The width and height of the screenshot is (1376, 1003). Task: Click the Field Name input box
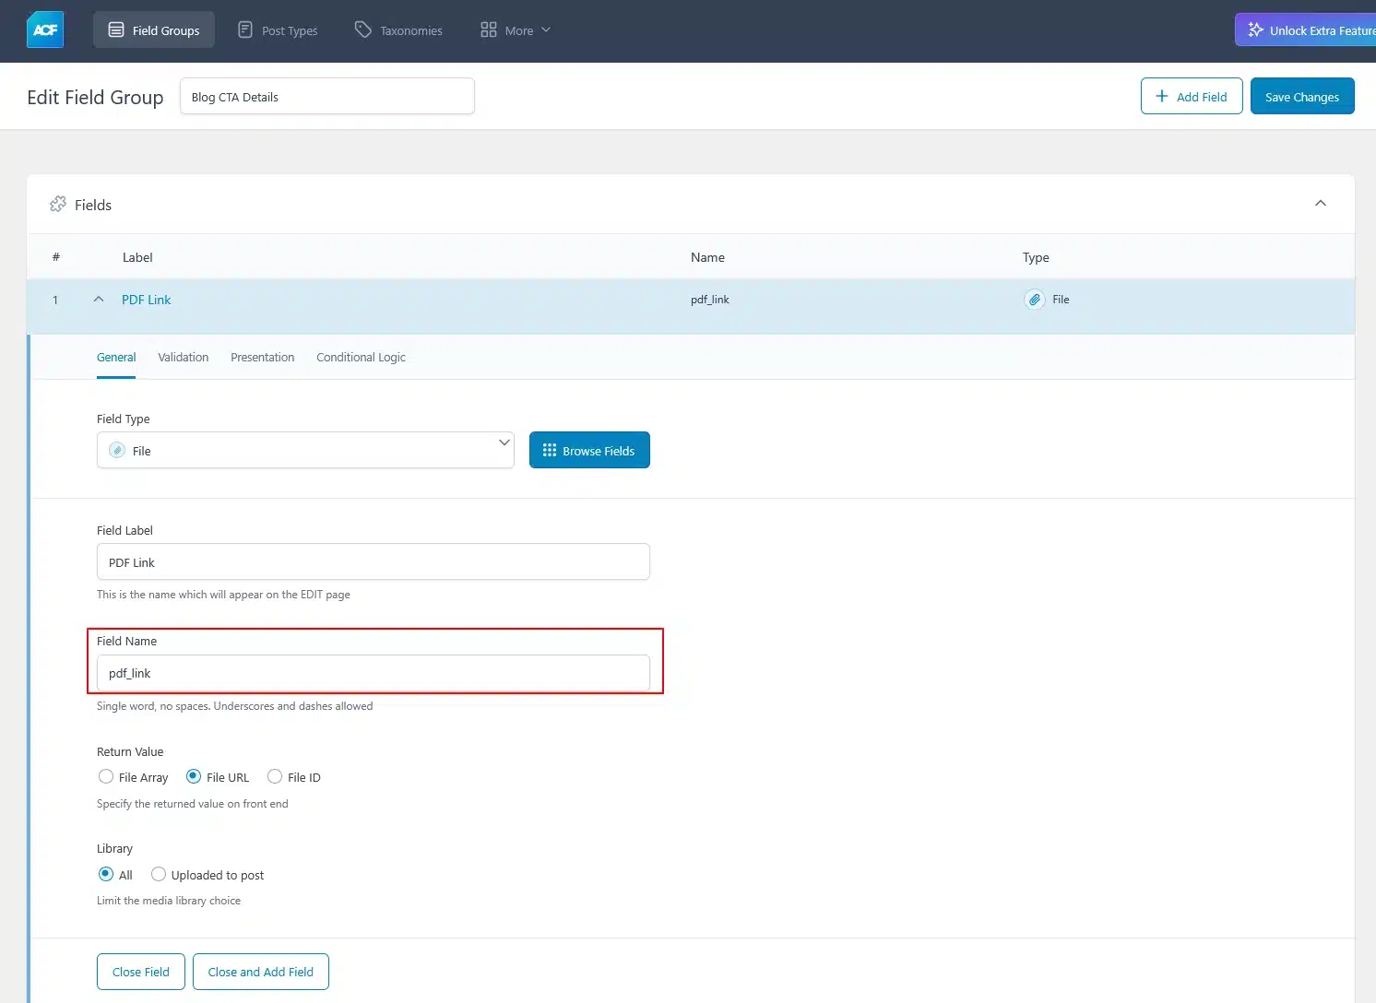374,673
